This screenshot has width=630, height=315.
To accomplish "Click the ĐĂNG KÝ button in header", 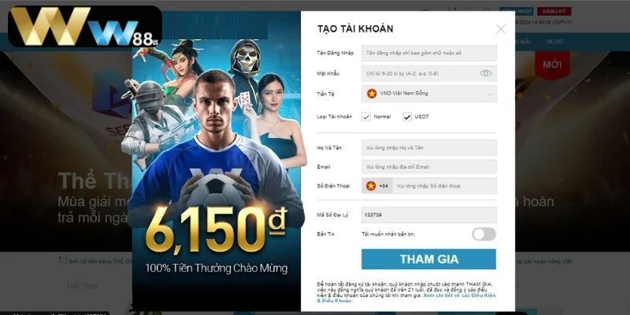I will tap(554, 11).
